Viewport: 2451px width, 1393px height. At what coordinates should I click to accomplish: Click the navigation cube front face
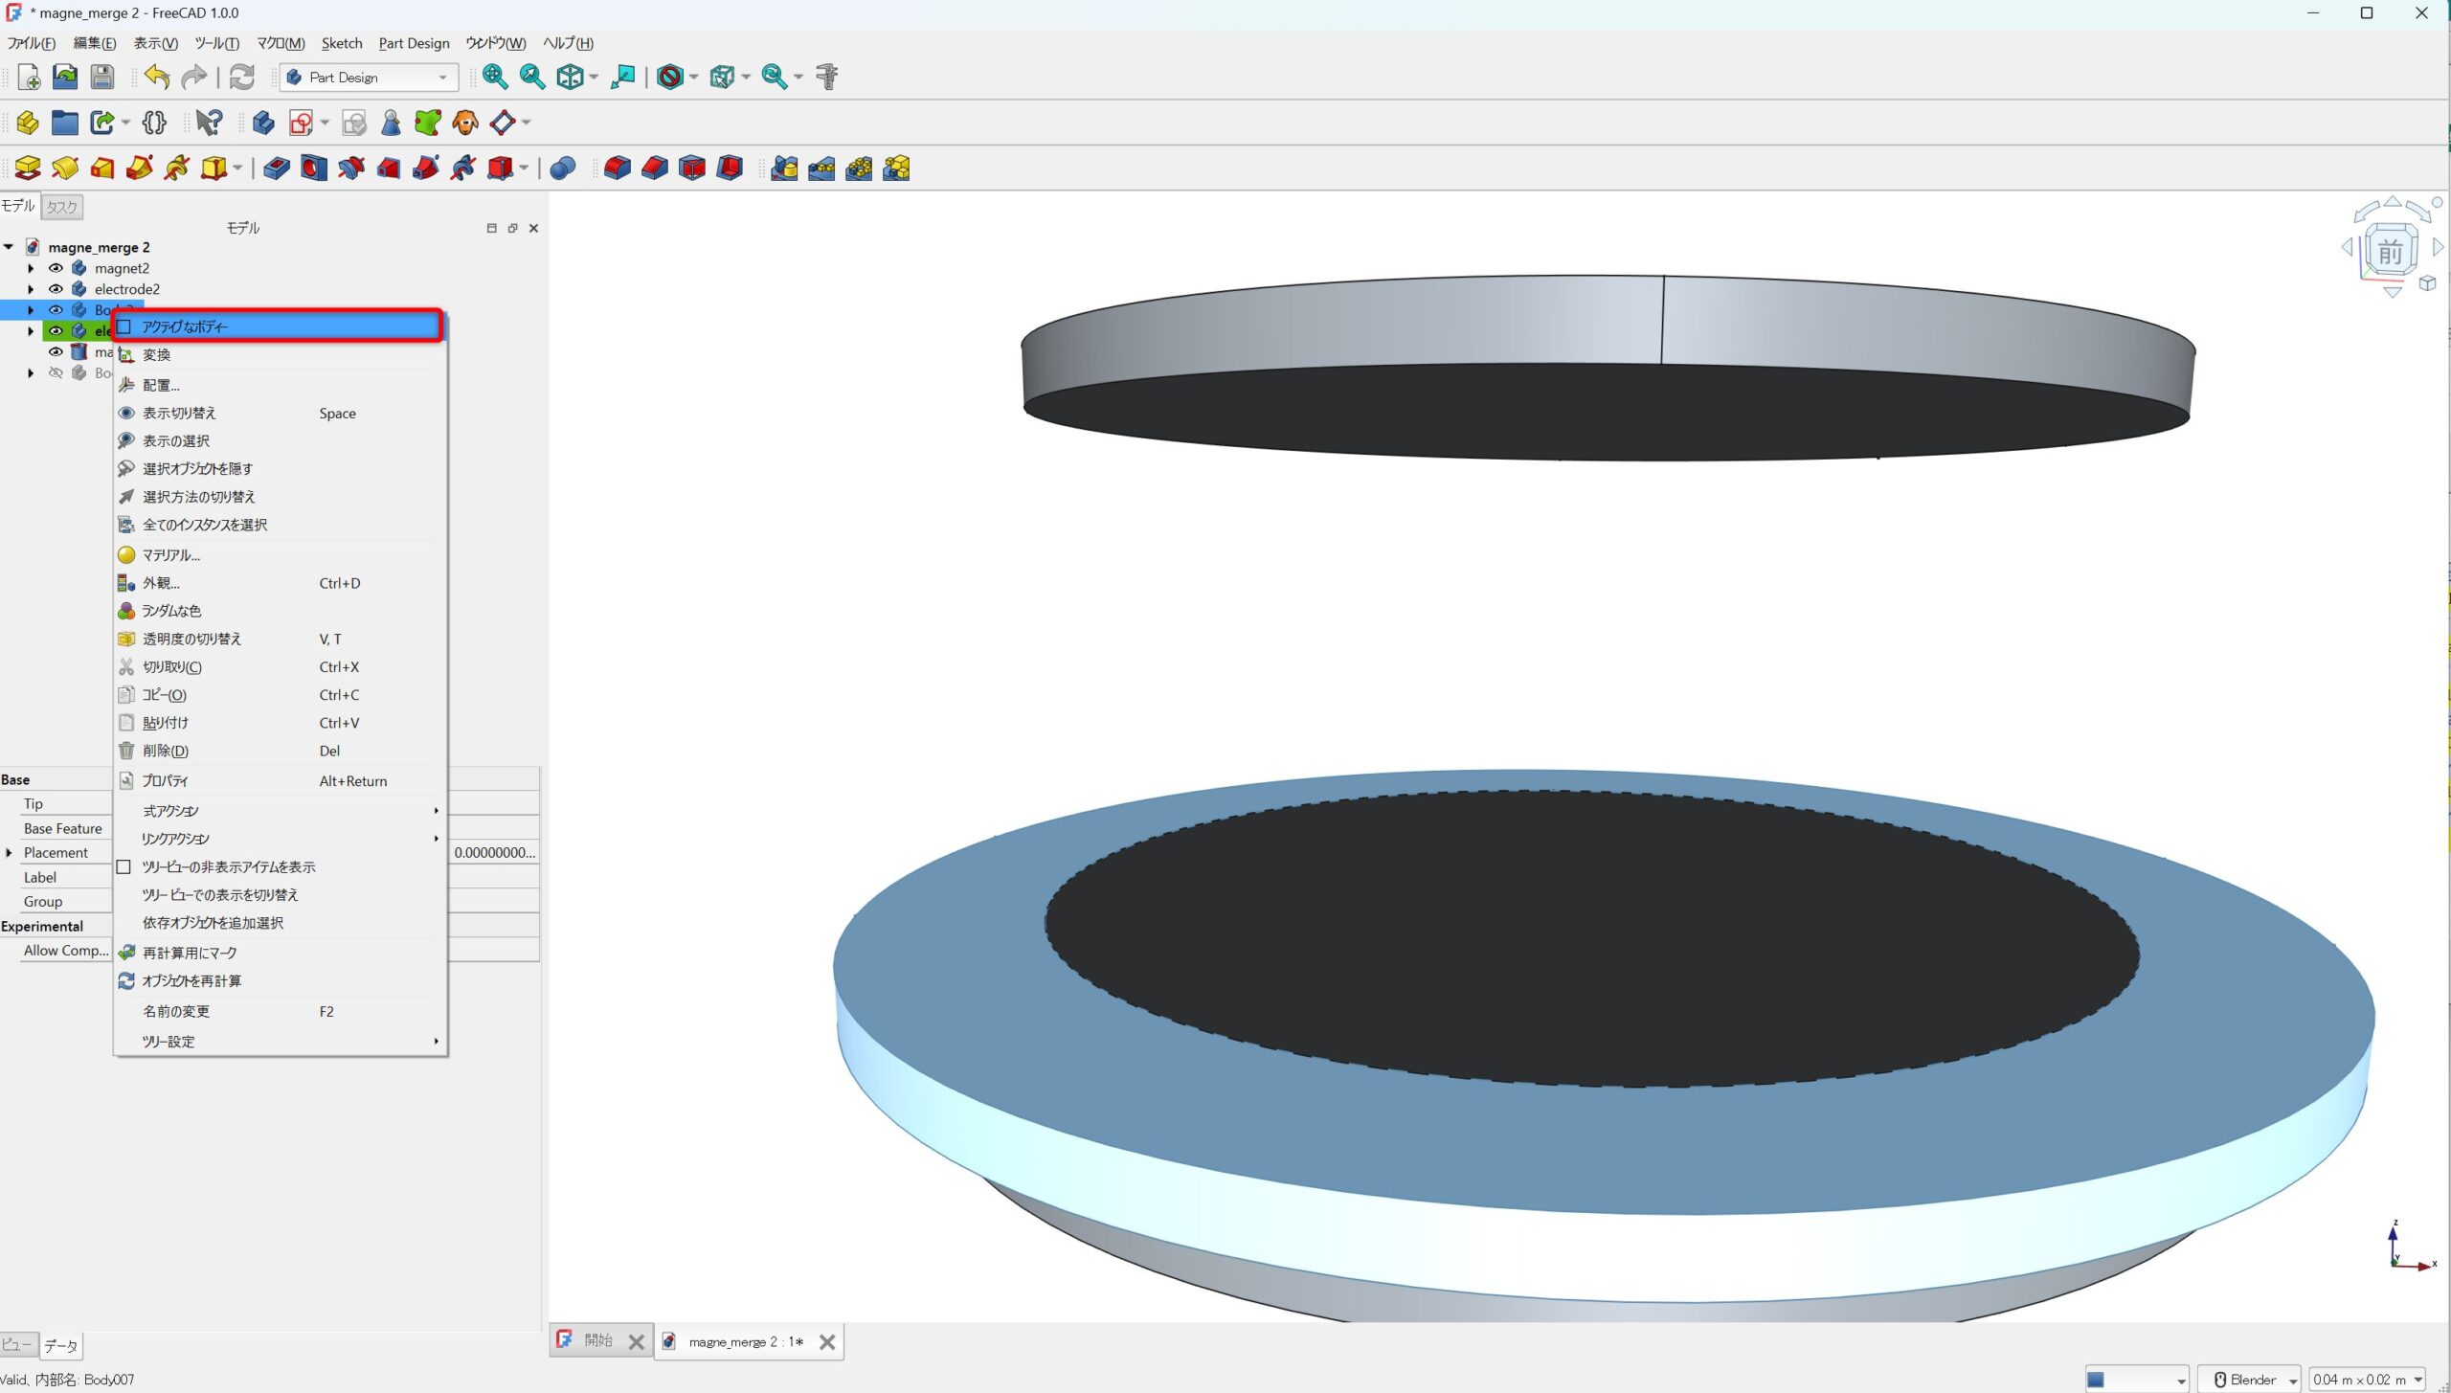coord(2391,253)
